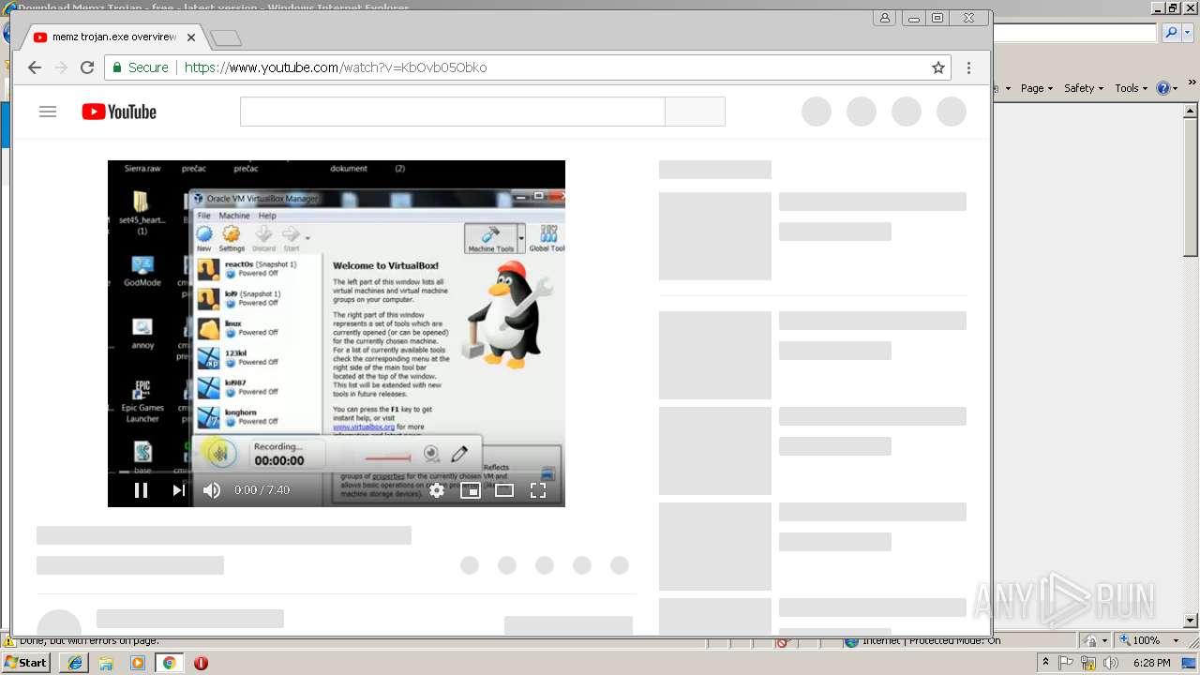Open the Internet Explorer Help icon

tap(1162, 88)
